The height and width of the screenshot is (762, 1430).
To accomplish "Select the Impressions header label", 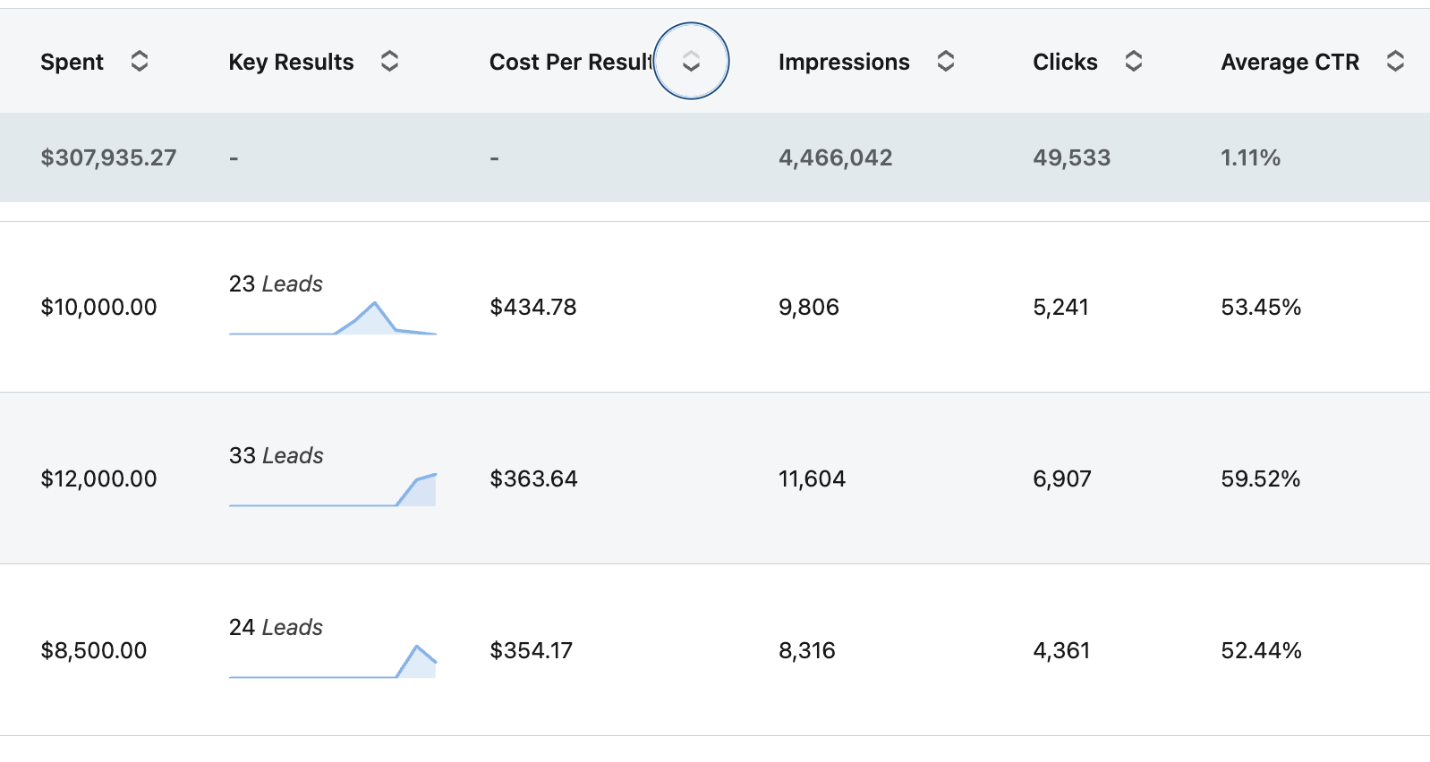I will point(843,62).
